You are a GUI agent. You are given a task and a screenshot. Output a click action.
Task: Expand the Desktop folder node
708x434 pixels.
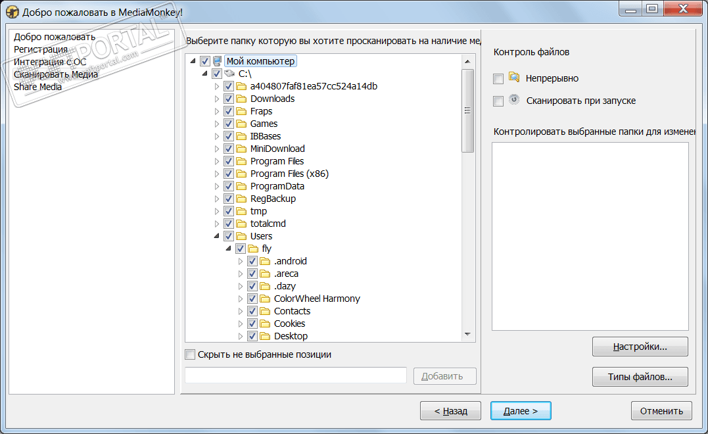point(240,337)
